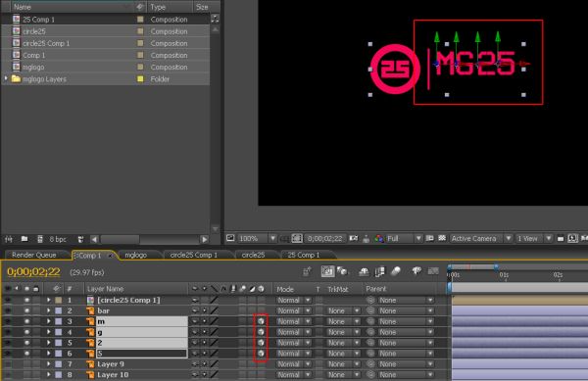Take a snapshot with the camera icon
The height and width of the screenshot is (381, 588).
(x=353, y=238)
